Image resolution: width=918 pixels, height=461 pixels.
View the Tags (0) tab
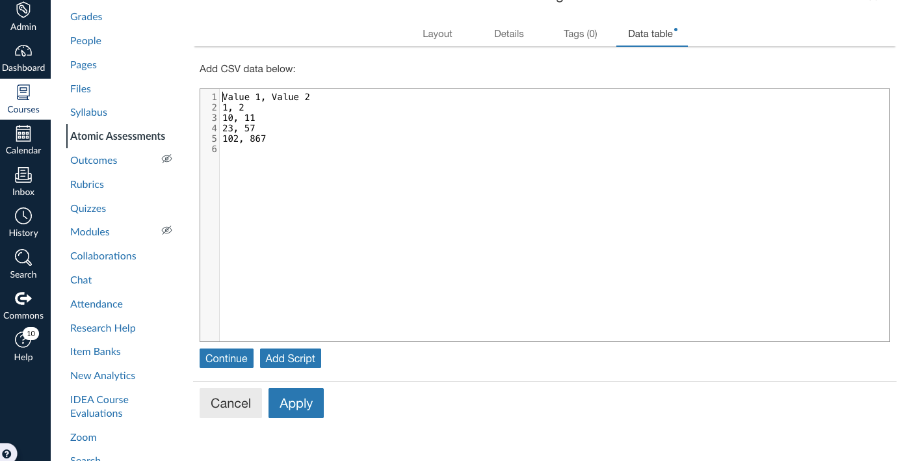pos(580,33)
